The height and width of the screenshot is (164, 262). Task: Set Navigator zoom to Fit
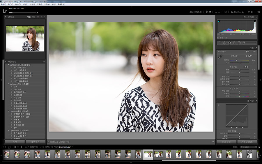[x=29, y=17]
